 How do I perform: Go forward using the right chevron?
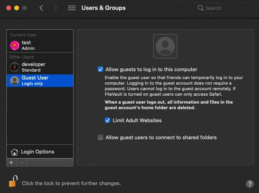click(x=55, y=8)
